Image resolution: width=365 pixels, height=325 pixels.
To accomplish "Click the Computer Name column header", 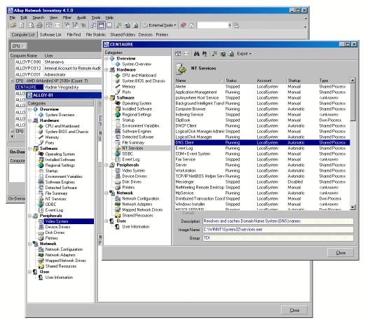I will pyautogui.click(x=27, y=56).
